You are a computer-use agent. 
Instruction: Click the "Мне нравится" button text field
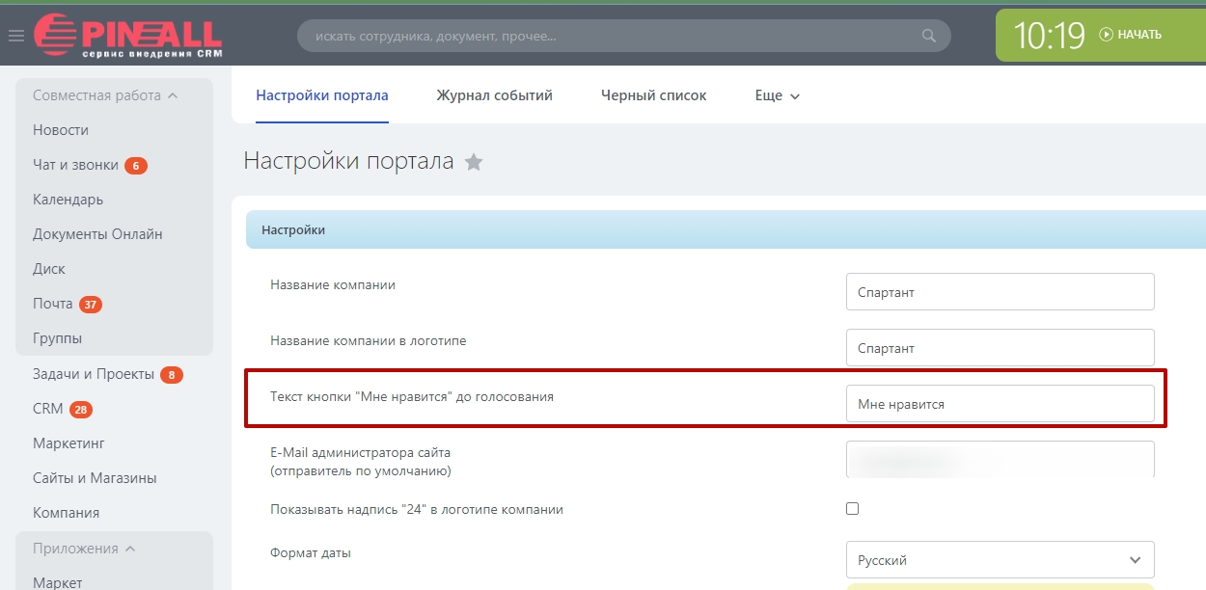(1000, 404)
